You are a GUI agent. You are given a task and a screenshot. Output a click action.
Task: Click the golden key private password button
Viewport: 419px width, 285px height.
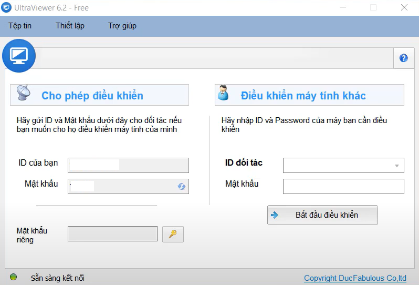[173, 234]
